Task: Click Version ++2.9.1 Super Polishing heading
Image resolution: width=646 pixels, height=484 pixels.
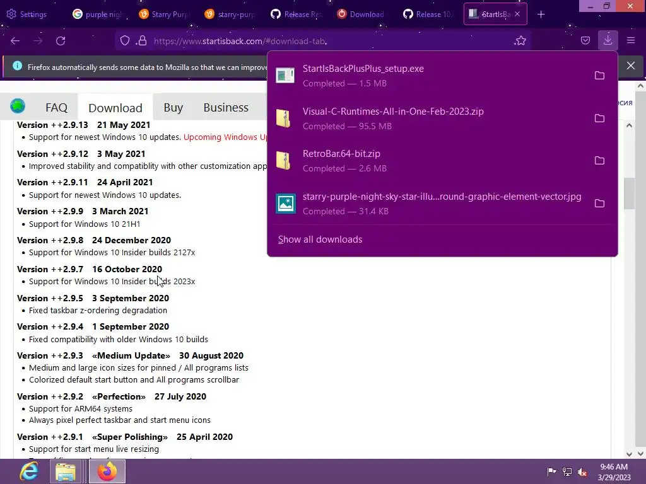Action: click(125, 437)
